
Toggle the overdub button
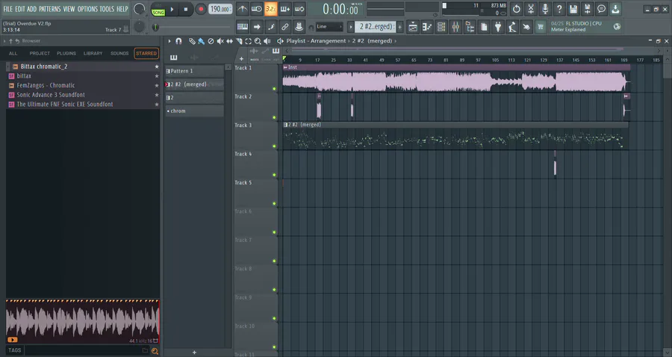285,9
